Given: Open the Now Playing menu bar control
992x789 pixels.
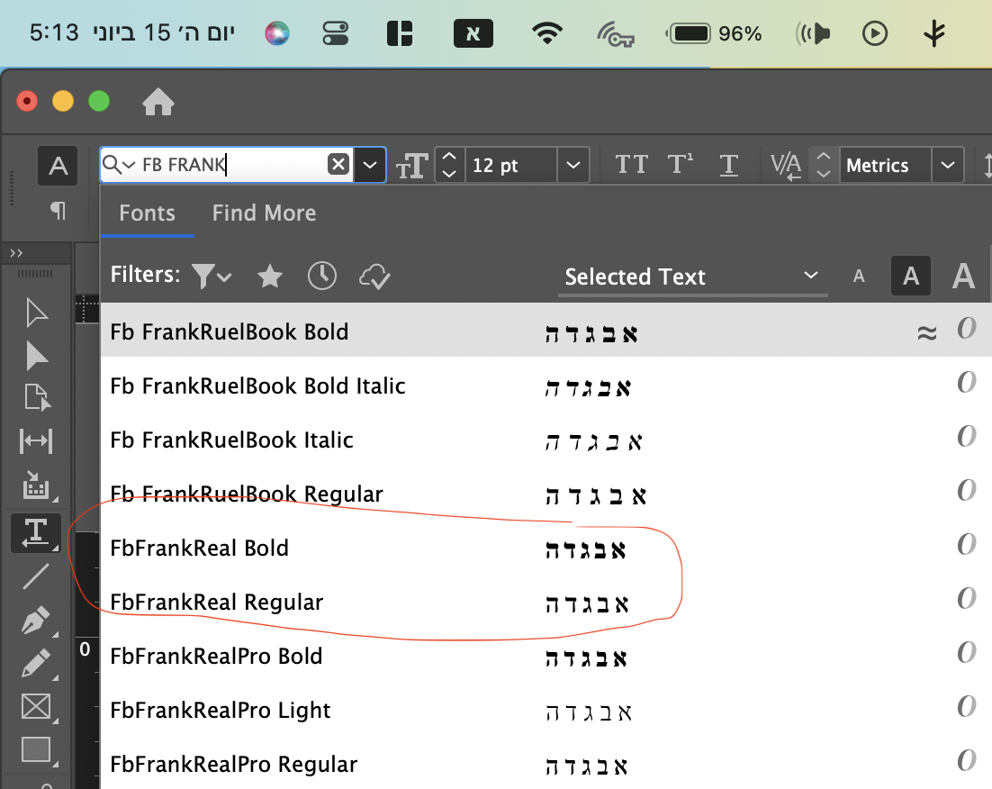Looking at the screenshot, I should click(x=875, y=33).
